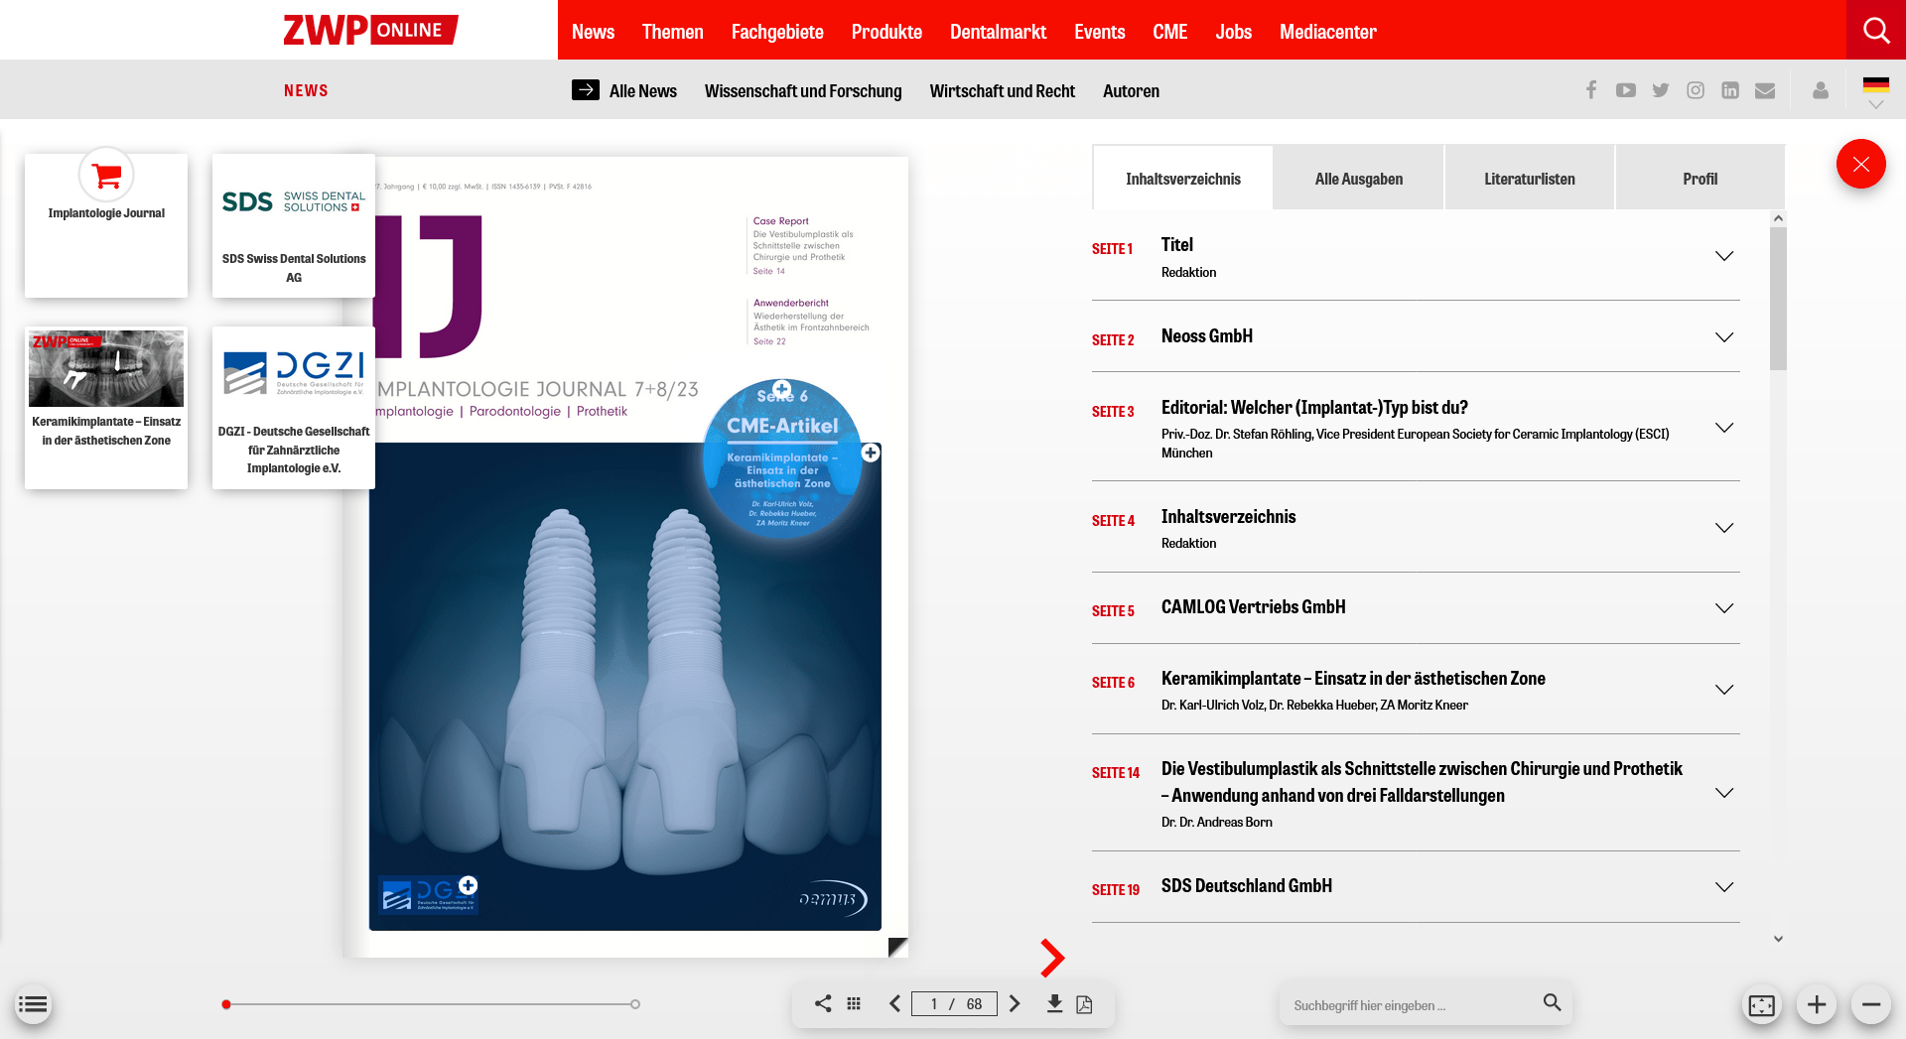Image resolution: width=1906 pixels, height=1039 pixels.
Task: Flip to next page with red chevron
Action: (1052, 958)
